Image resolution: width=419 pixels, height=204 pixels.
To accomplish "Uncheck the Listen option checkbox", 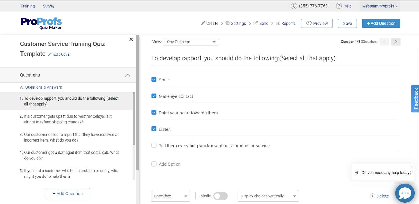I will click(154, 129).
